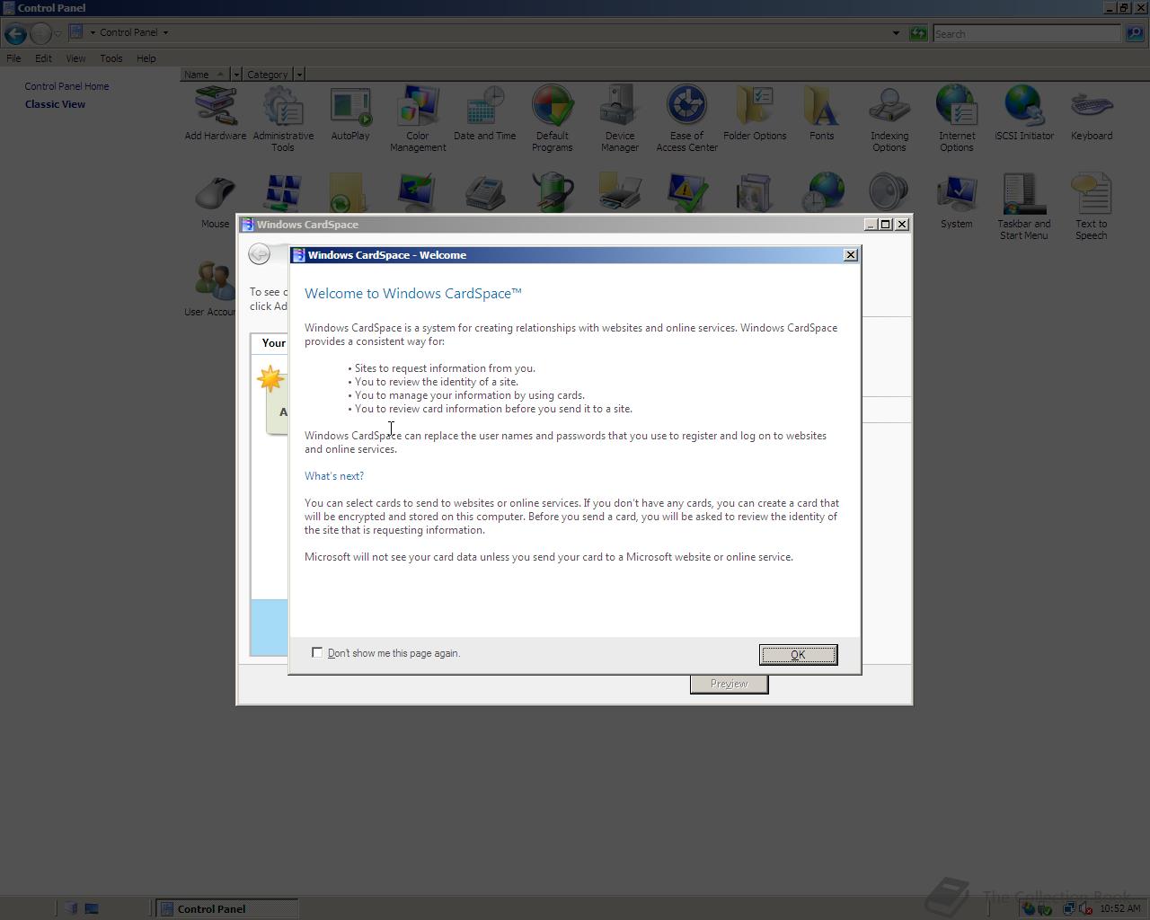The image size is (1150, 920).
Task: Open Administrative Tools
Action: pyautogui.click(x=283, y=119)
